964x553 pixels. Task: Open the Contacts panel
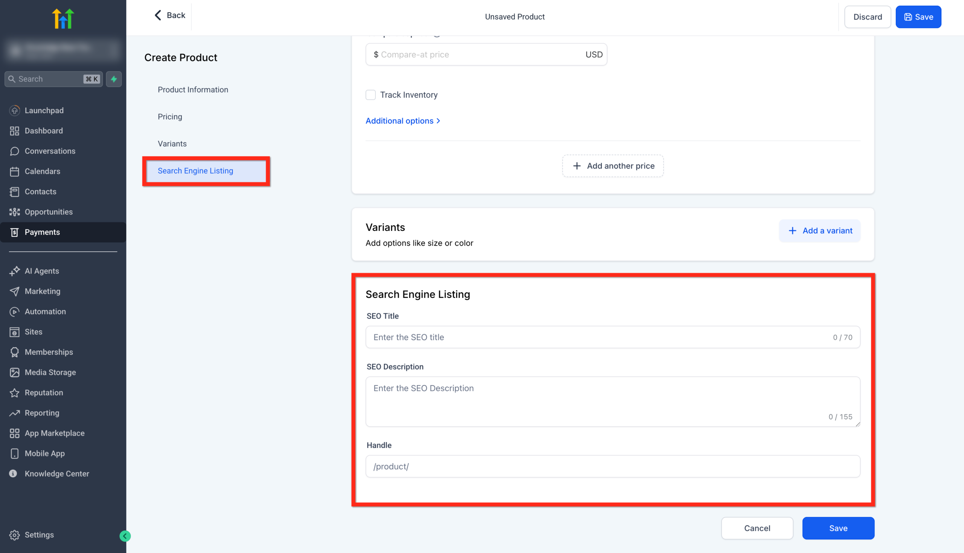tap(40, 191)
